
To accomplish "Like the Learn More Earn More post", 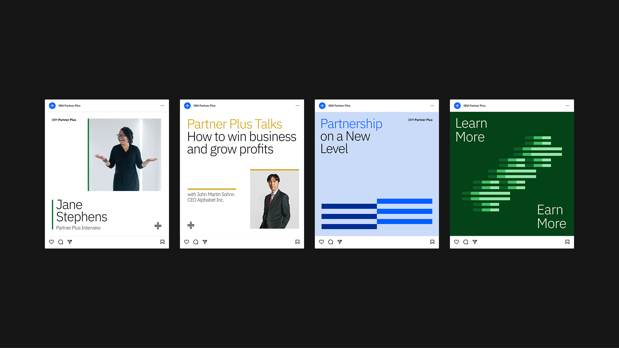I will pyautogui.click(x=457, y=242).
